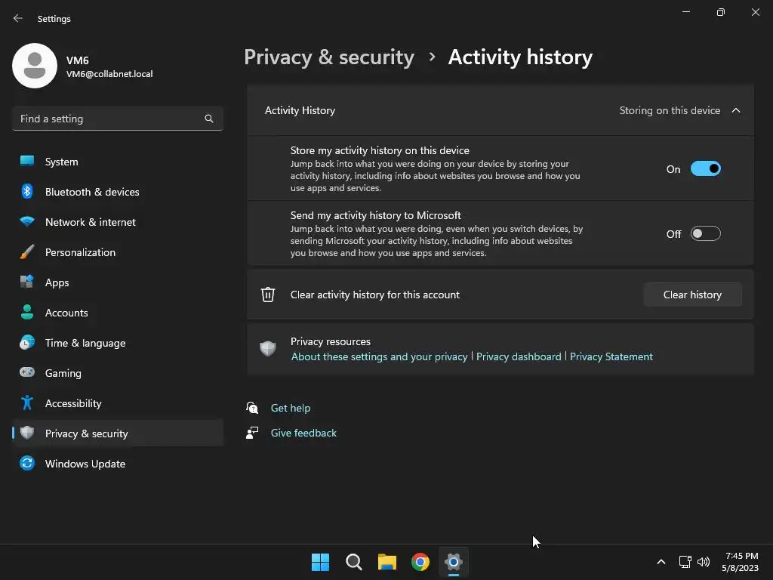Collapse the Activity History section chevron

tap(736, 110)
